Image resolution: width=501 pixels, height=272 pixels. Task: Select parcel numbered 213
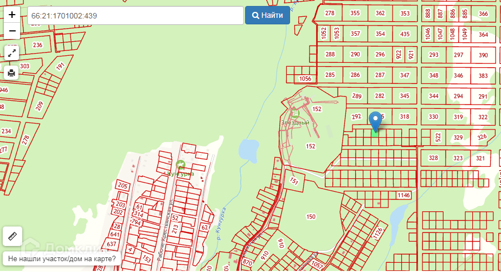[175, 229]
